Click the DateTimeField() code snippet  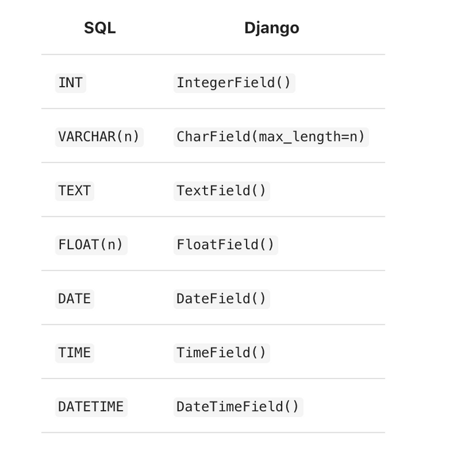(238, 407)
